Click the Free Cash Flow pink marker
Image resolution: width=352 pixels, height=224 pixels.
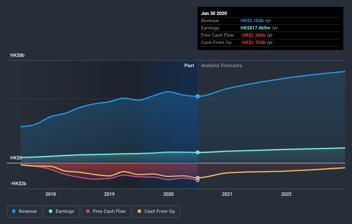pos(198,180)
